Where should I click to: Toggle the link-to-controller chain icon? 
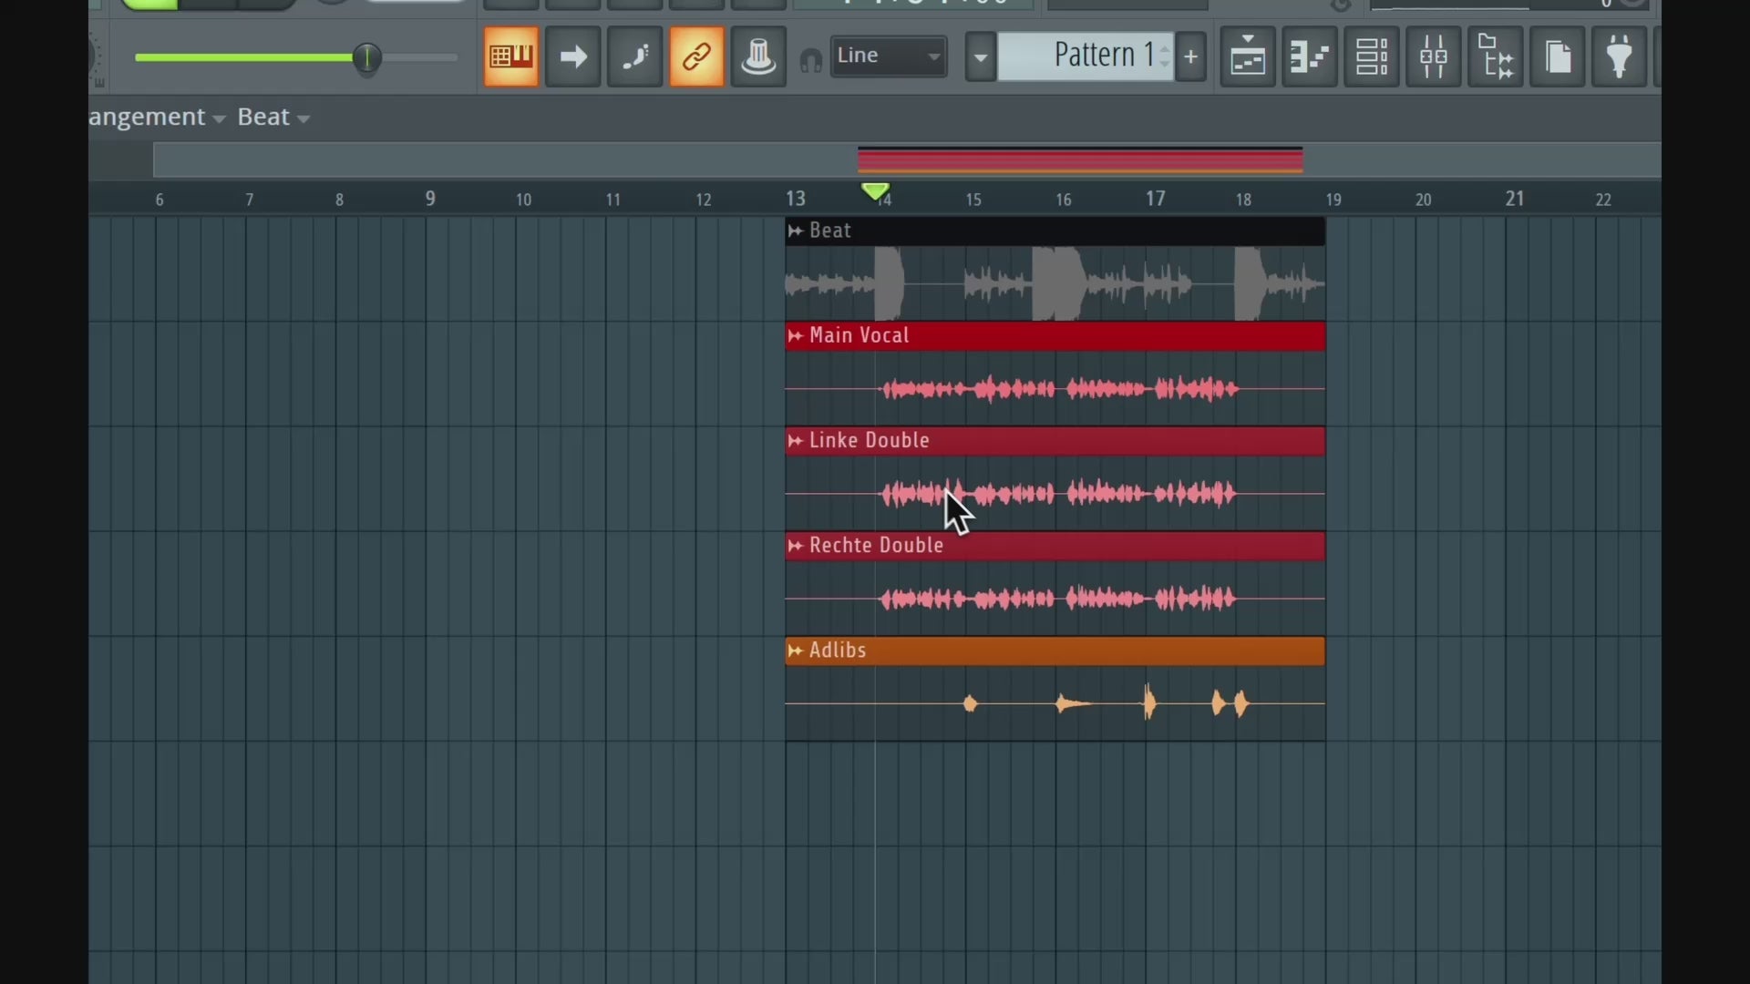point(696,57)
